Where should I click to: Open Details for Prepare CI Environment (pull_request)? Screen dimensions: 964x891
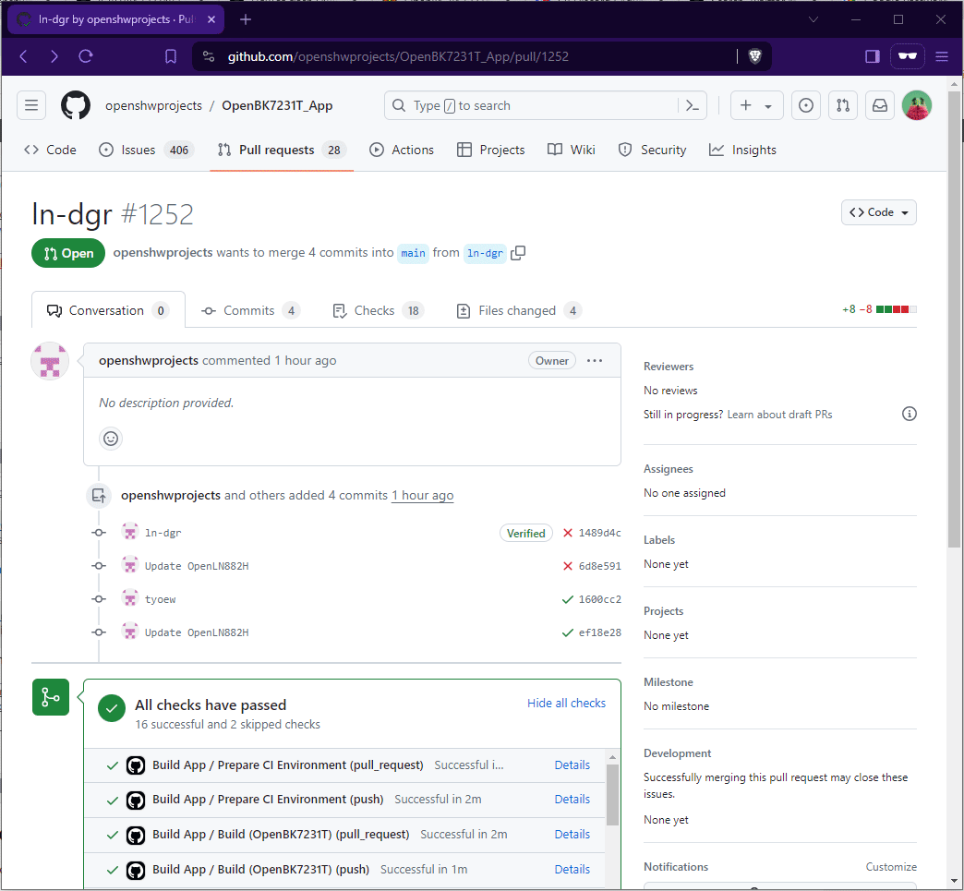pyautogui.click(x=572, y=765)
